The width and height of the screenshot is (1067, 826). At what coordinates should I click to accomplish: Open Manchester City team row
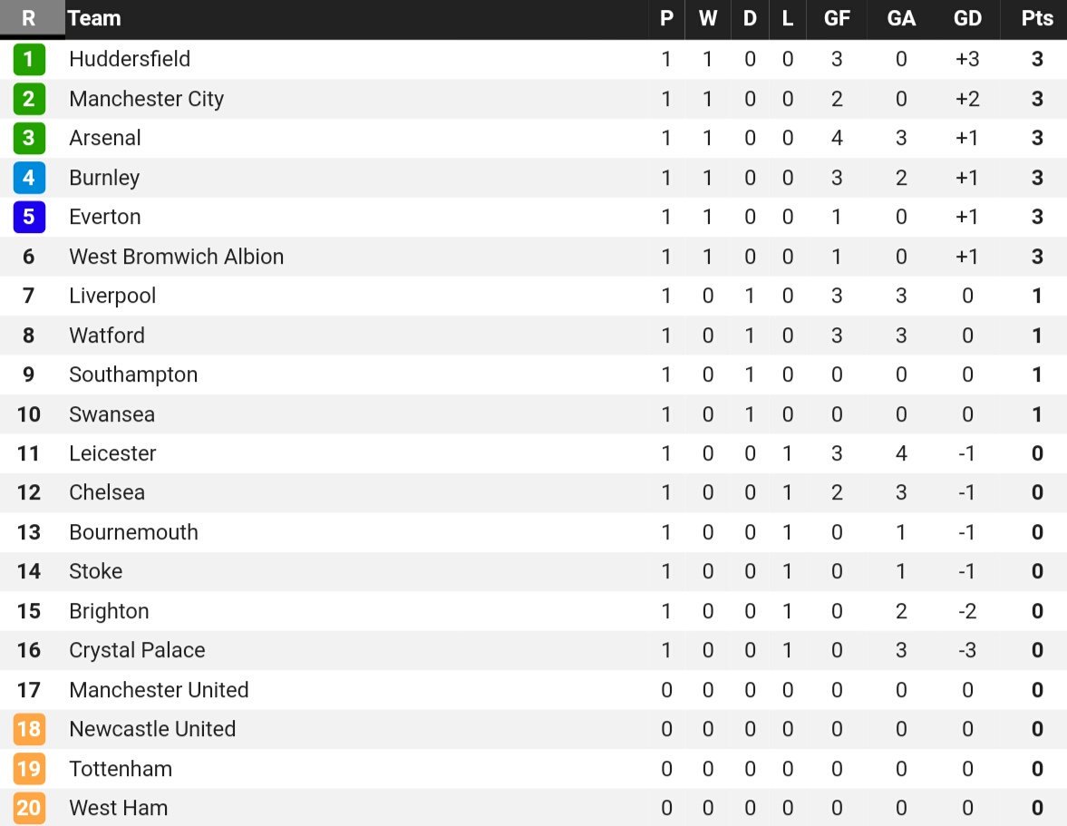pos(533,99)
